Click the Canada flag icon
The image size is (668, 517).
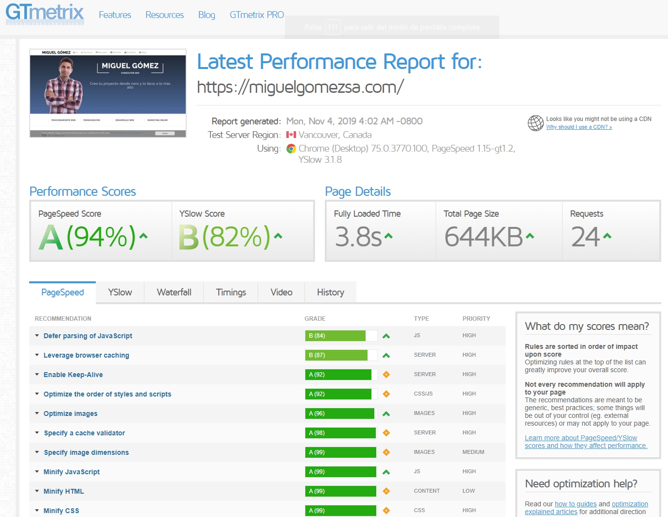pyautogui.click(x=291, y=135)
